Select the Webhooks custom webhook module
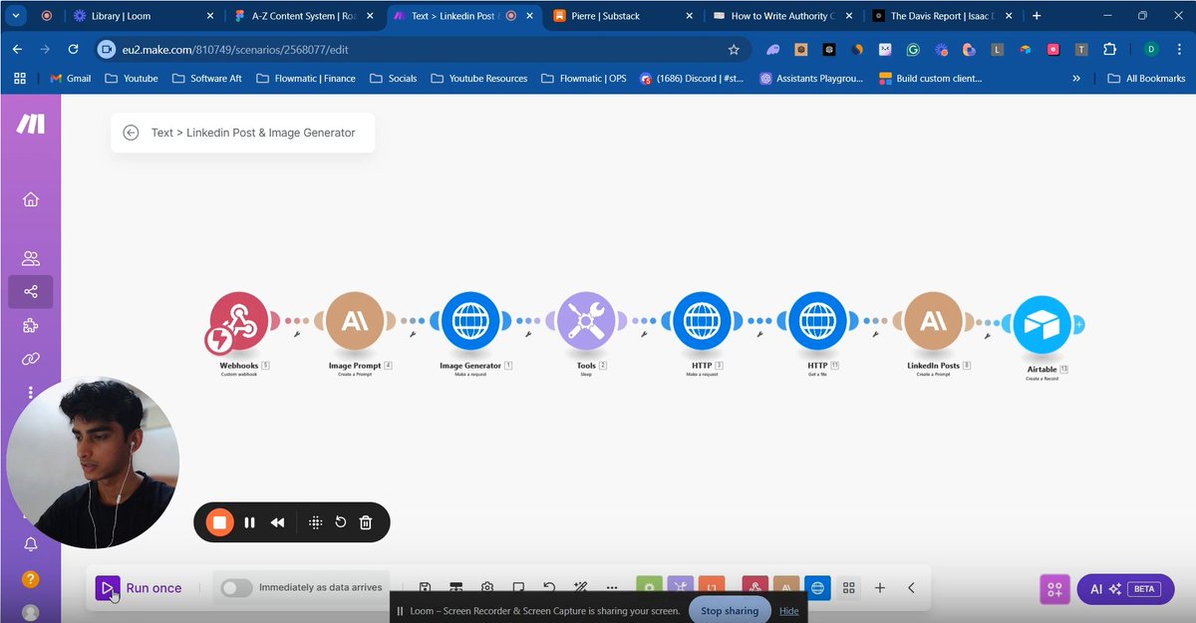 (238, 321)
